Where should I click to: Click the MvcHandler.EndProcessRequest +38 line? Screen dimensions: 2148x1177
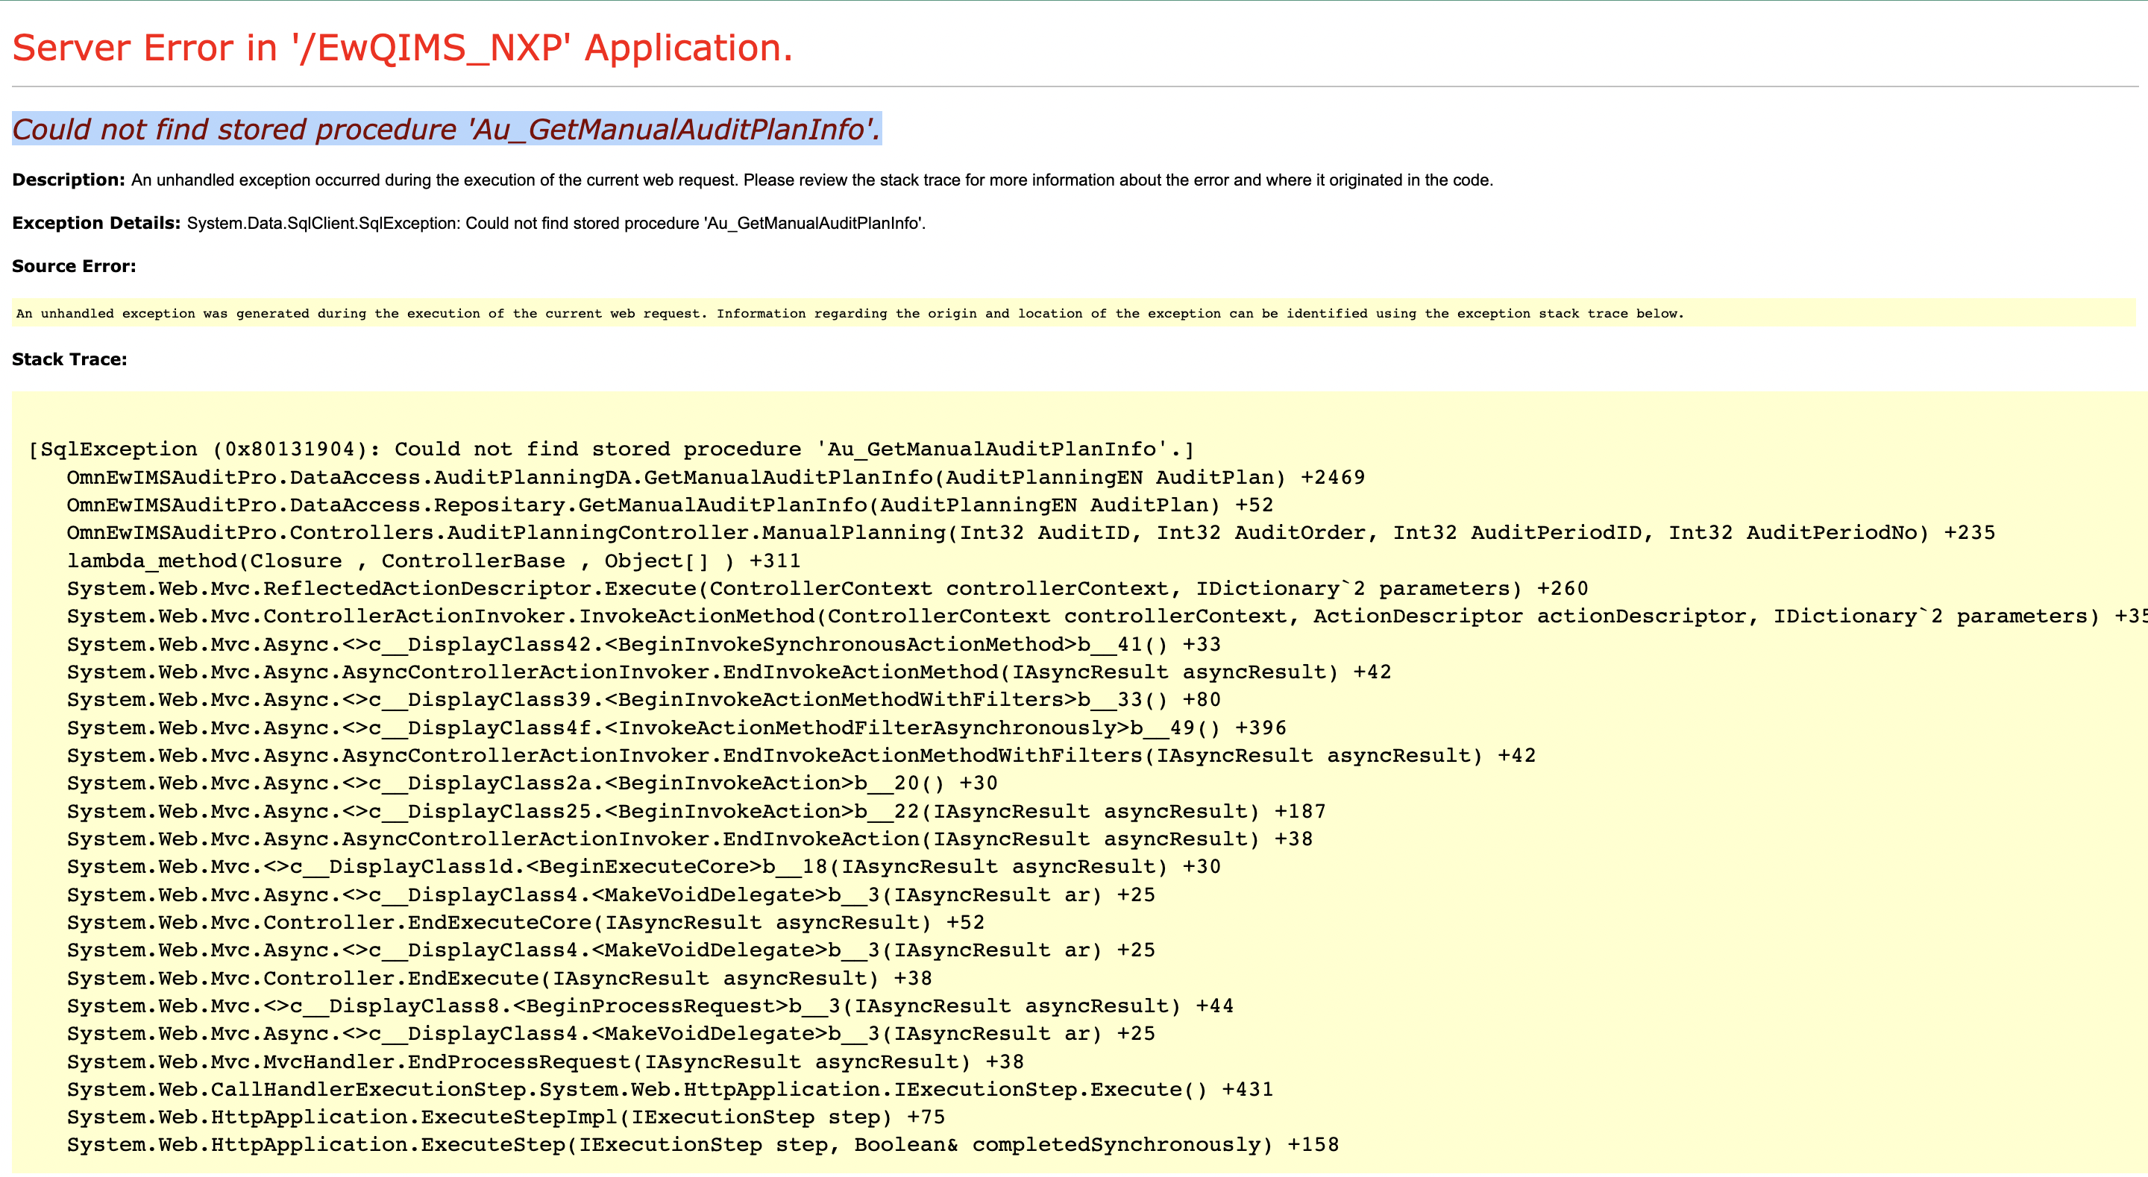545,1061
